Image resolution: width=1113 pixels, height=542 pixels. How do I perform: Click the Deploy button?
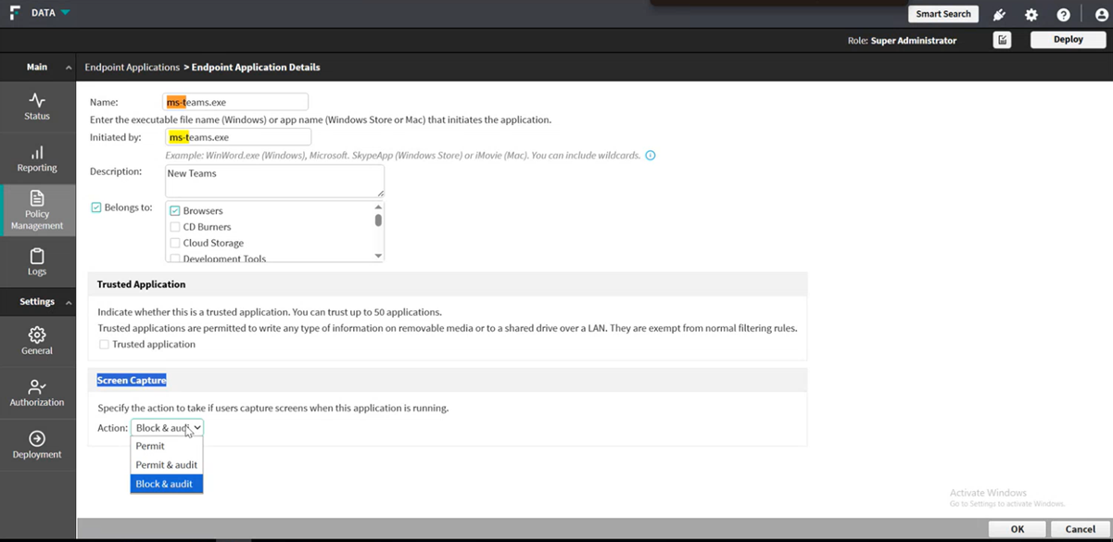click(x=1068, y=40)
